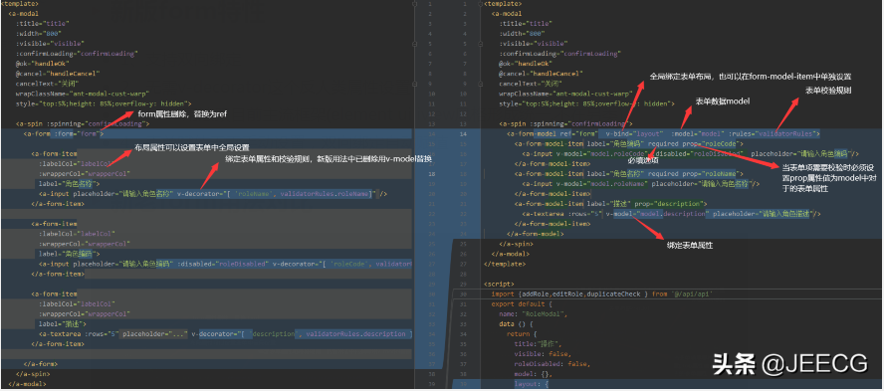Click :rules="validatorRules" attribute
The image size is (884, 391).
click(774, 134)
